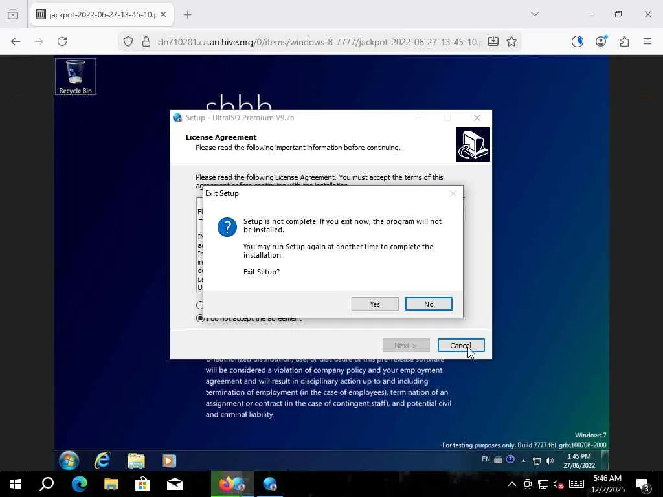Minimize the UltraISO Setup window
The width and height of the screenshot is (663, 497).
(418, 118)
